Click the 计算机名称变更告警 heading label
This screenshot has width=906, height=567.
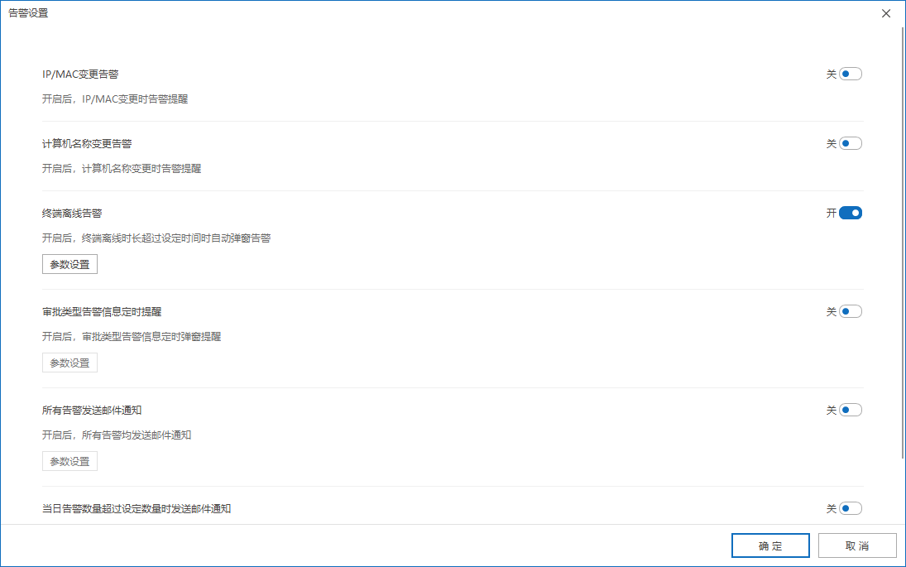point(87,143)
